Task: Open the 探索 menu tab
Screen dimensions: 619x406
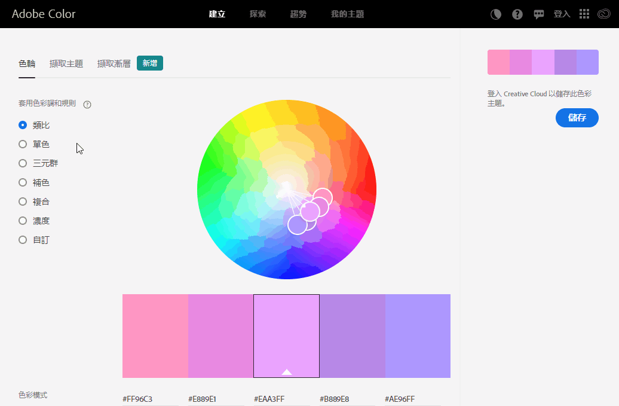Action: (x=258, y=14)
